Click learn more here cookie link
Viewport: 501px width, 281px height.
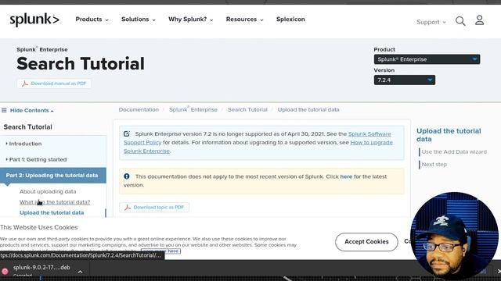160,251
